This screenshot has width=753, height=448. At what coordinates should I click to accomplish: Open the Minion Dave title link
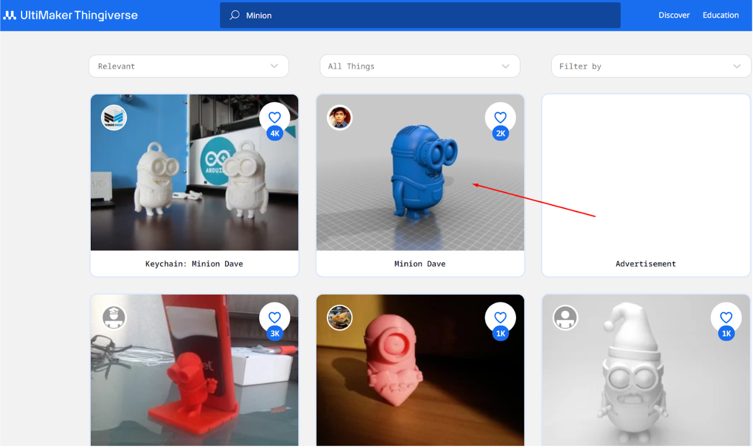(420, 264)
